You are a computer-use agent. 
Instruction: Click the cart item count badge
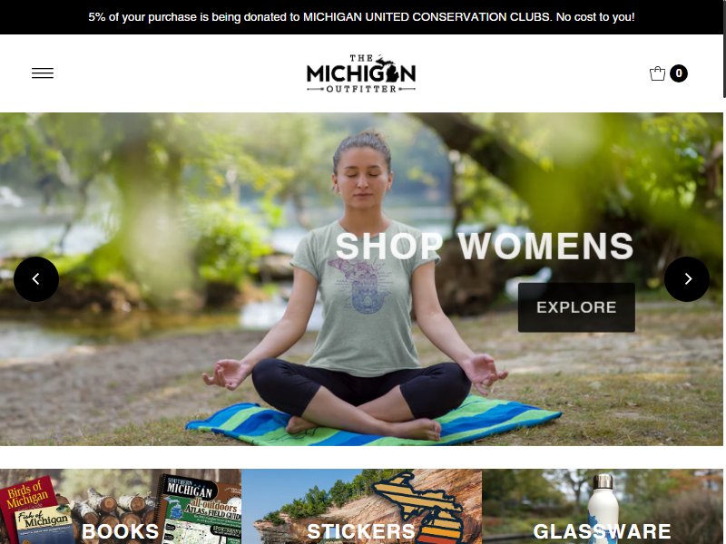678,73
